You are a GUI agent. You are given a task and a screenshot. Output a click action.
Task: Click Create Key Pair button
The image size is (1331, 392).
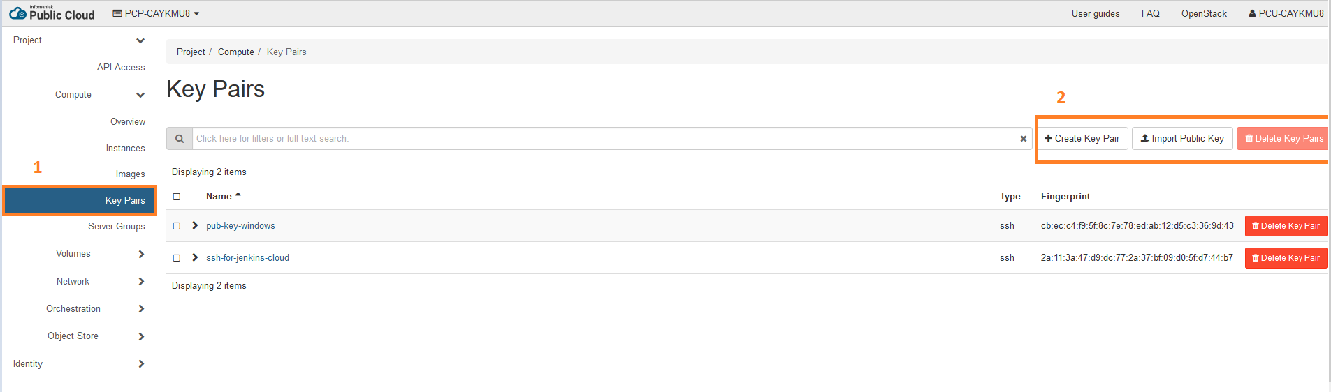click(x=1082, y=139)
